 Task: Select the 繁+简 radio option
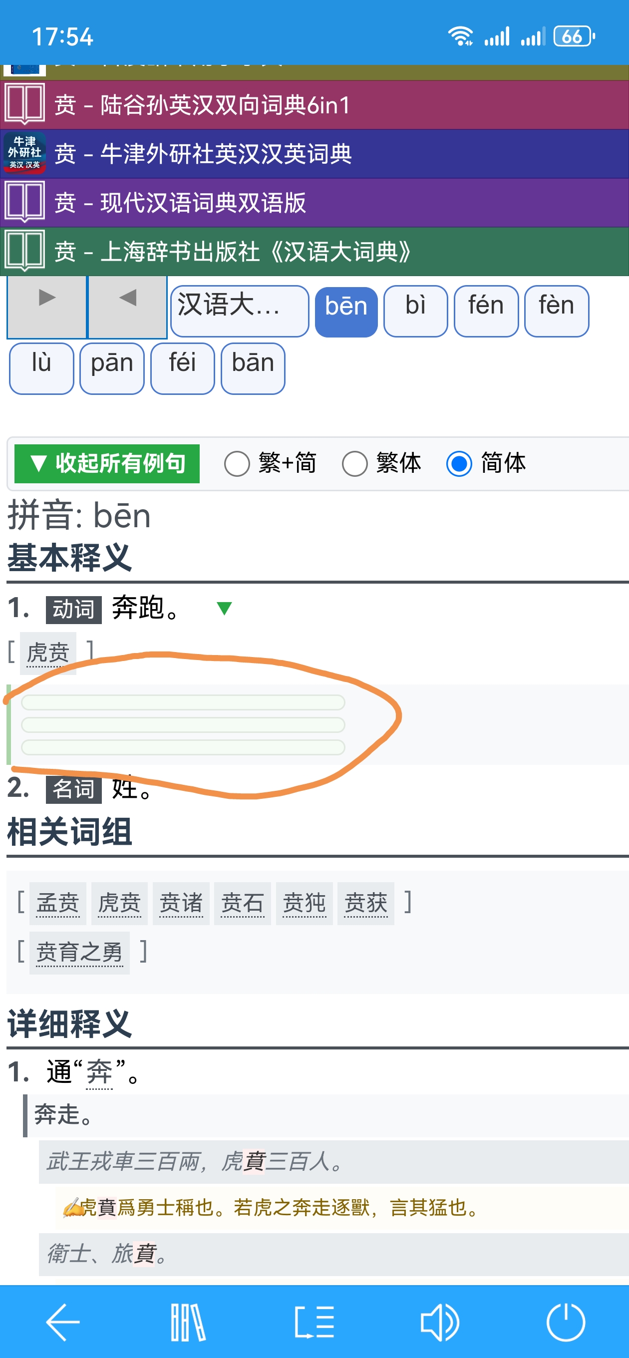pyautogui.click(x=237, y=464)
